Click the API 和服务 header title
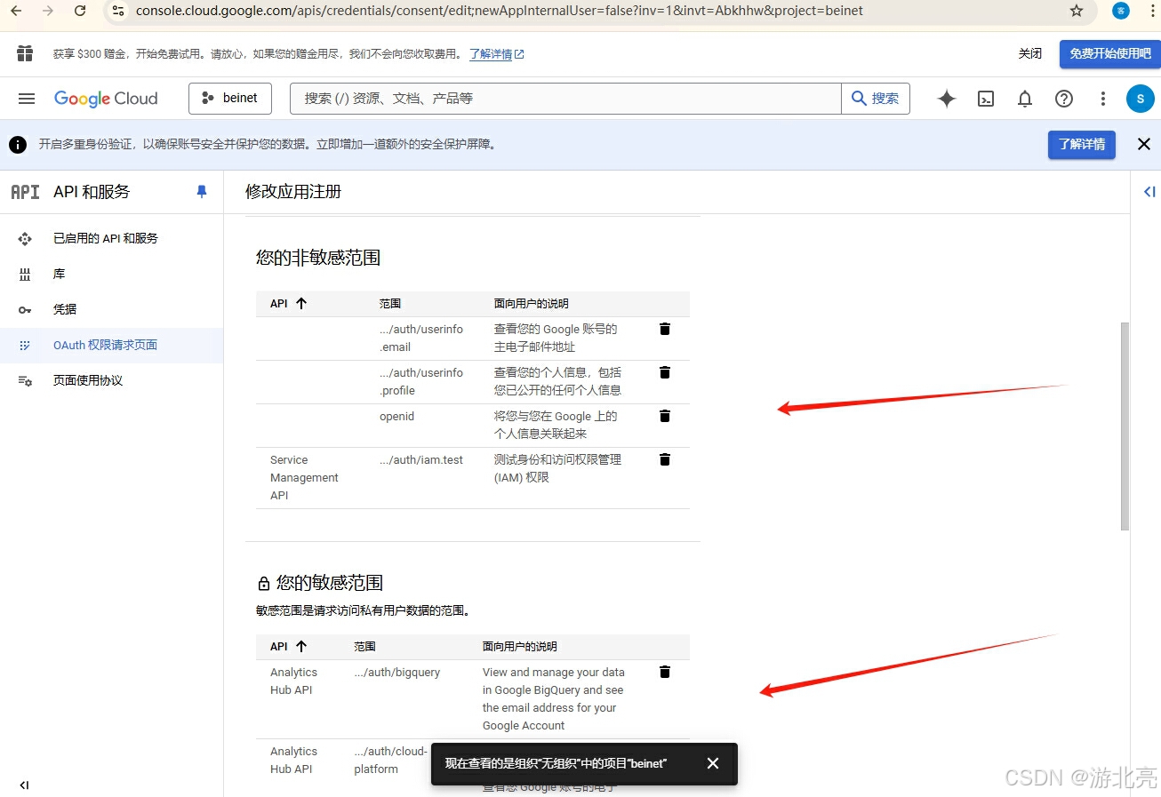1161x797 pixels. click(x=92, y=191)
